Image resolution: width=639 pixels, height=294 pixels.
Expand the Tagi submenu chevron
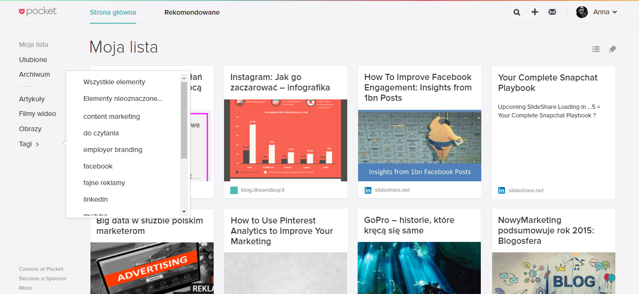click(x=37, y=144)
